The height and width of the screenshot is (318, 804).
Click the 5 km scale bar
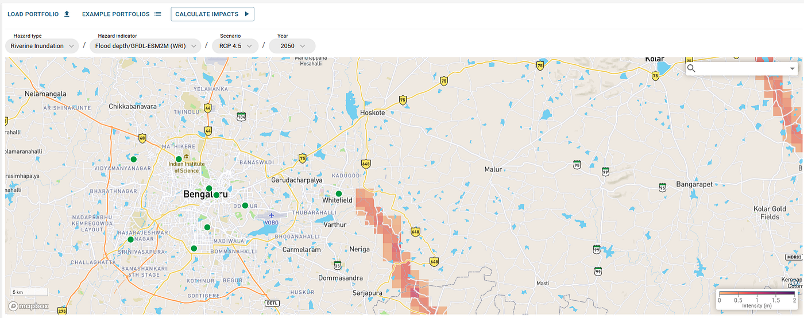28,292
